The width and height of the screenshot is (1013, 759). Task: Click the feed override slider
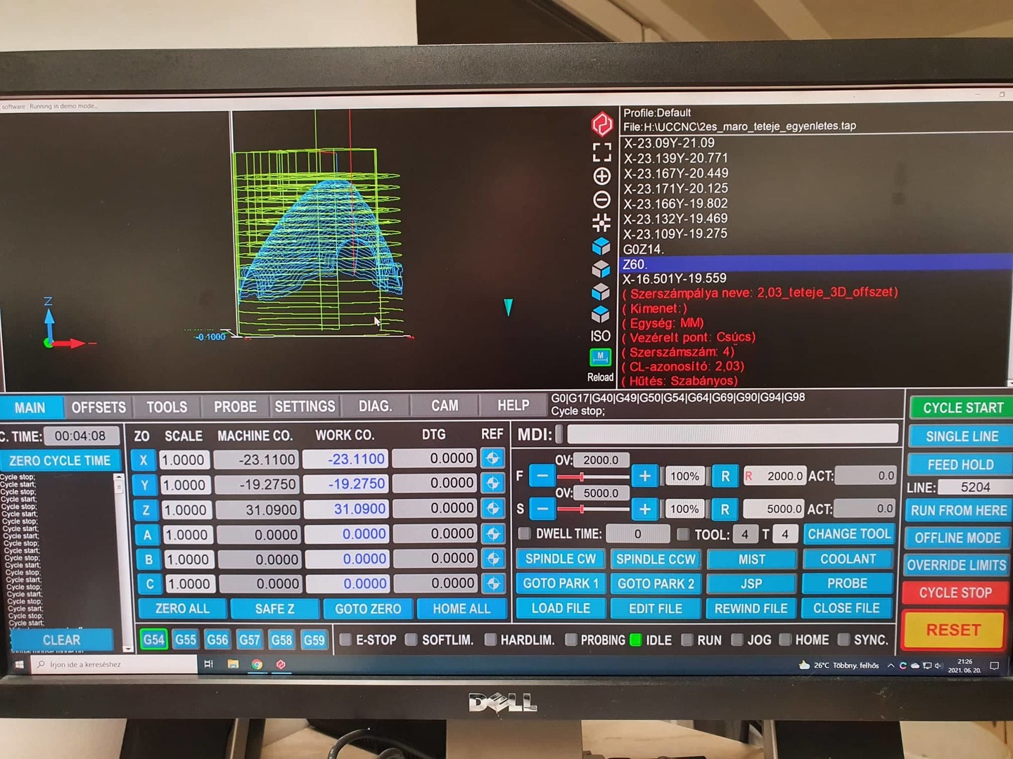tap(592, 477)
